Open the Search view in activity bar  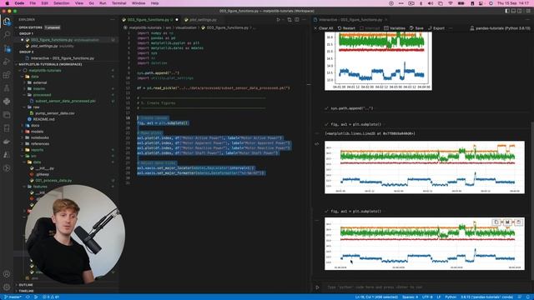[x=7, y=34]
